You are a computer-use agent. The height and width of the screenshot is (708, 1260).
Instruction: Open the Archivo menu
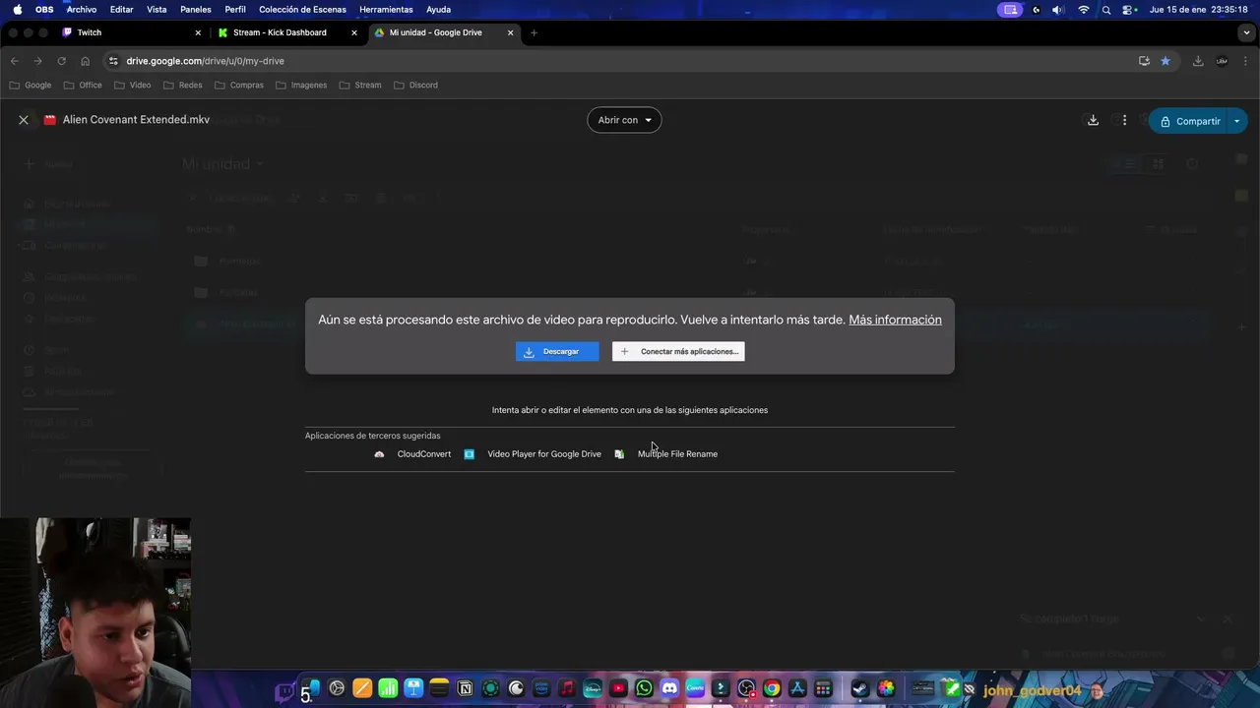(82, 10)
